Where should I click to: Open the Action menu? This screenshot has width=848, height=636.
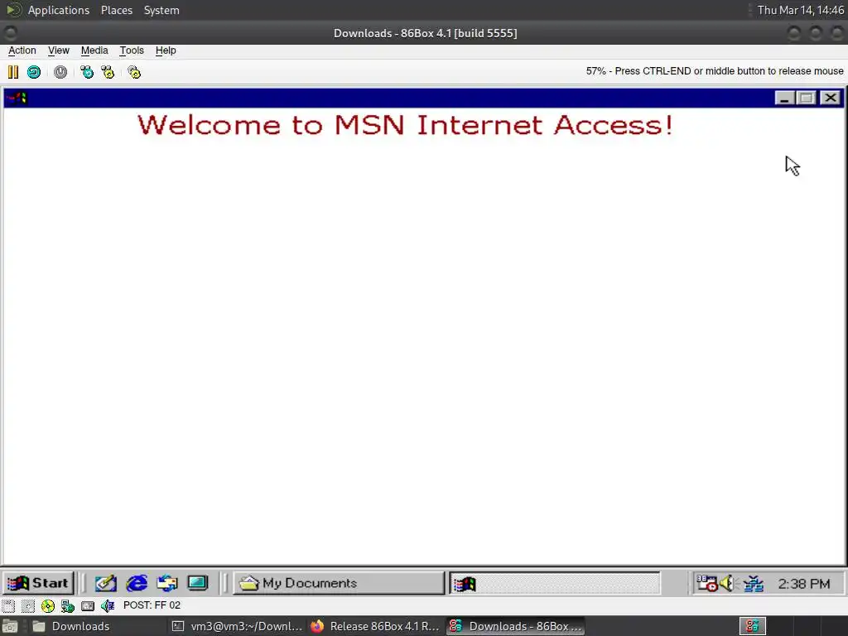click(22, 51)
